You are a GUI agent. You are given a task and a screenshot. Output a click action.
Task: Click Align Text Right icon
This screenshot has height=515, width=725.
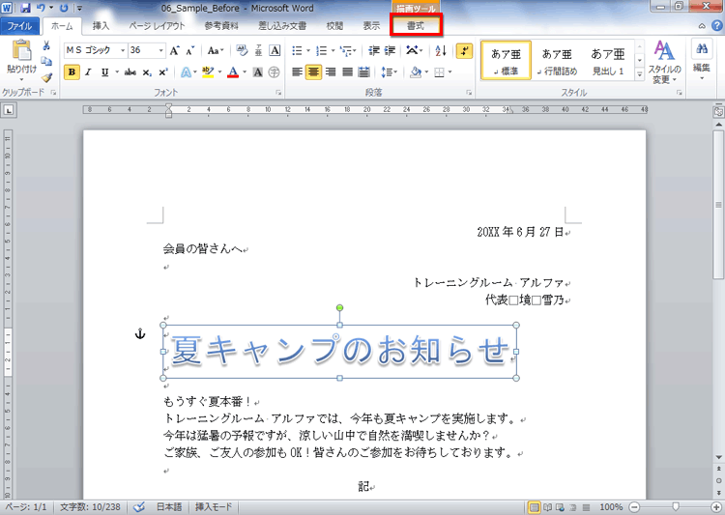(331, 72)
